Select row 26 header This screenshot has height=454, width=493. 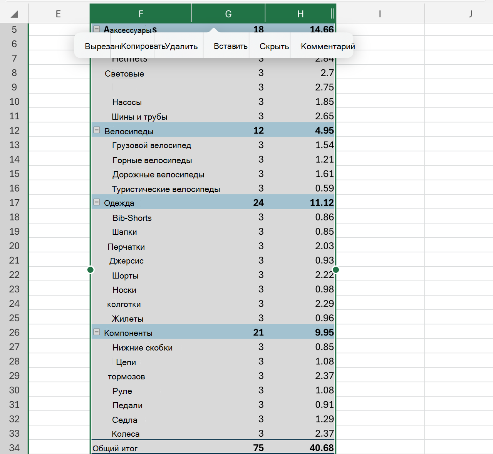click(14, 332)
